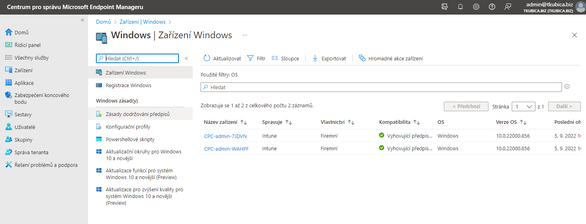Screen dimensions: 586x224
Task: Open device CPC-admin-7JDVN link
Action: (x=225, y=136)
